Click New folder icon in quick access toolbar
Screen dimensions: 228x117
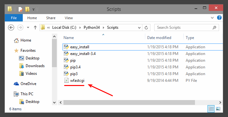click(x=27, y=9)
